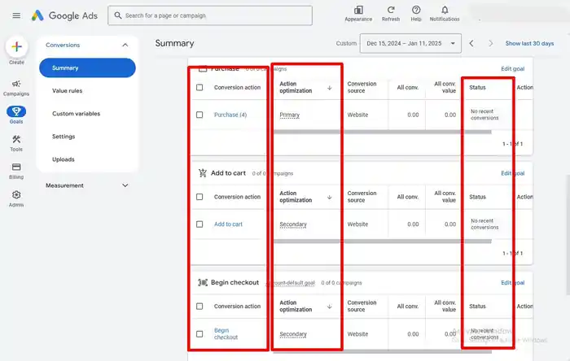Open Admin gear icon
Image resolution: width=570 pixels, height=361 pixels.
point(16,195)
